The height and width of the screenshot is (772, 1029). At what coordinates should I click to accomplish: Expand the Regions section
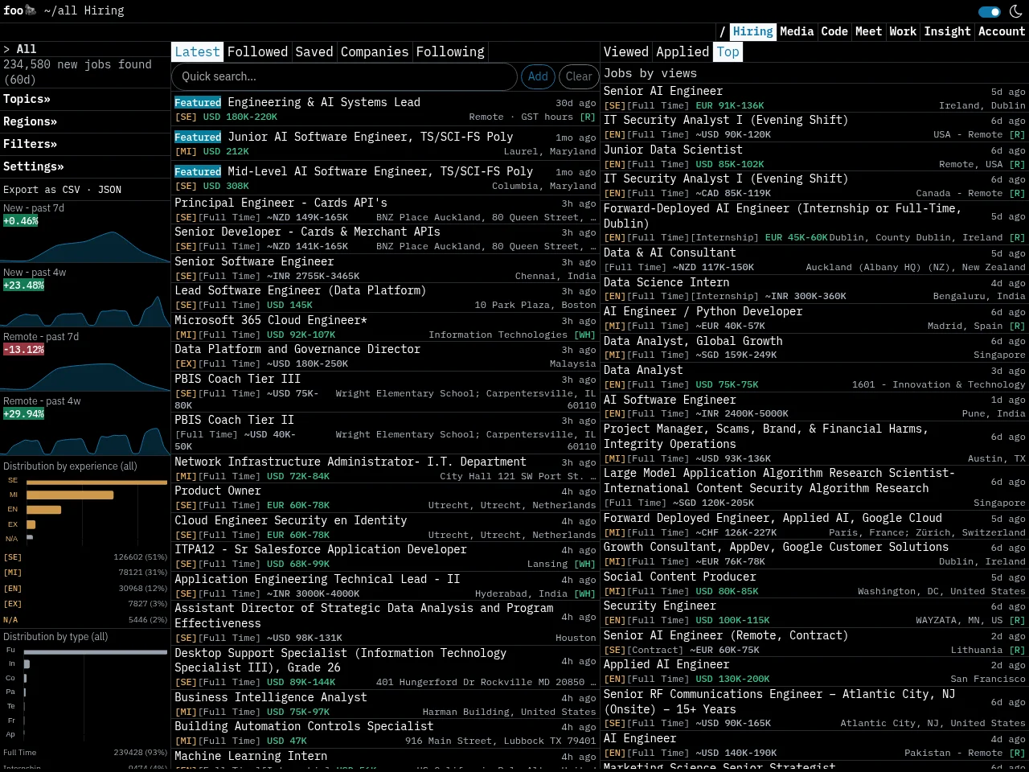pyautogui.click(x=30, y=121)
